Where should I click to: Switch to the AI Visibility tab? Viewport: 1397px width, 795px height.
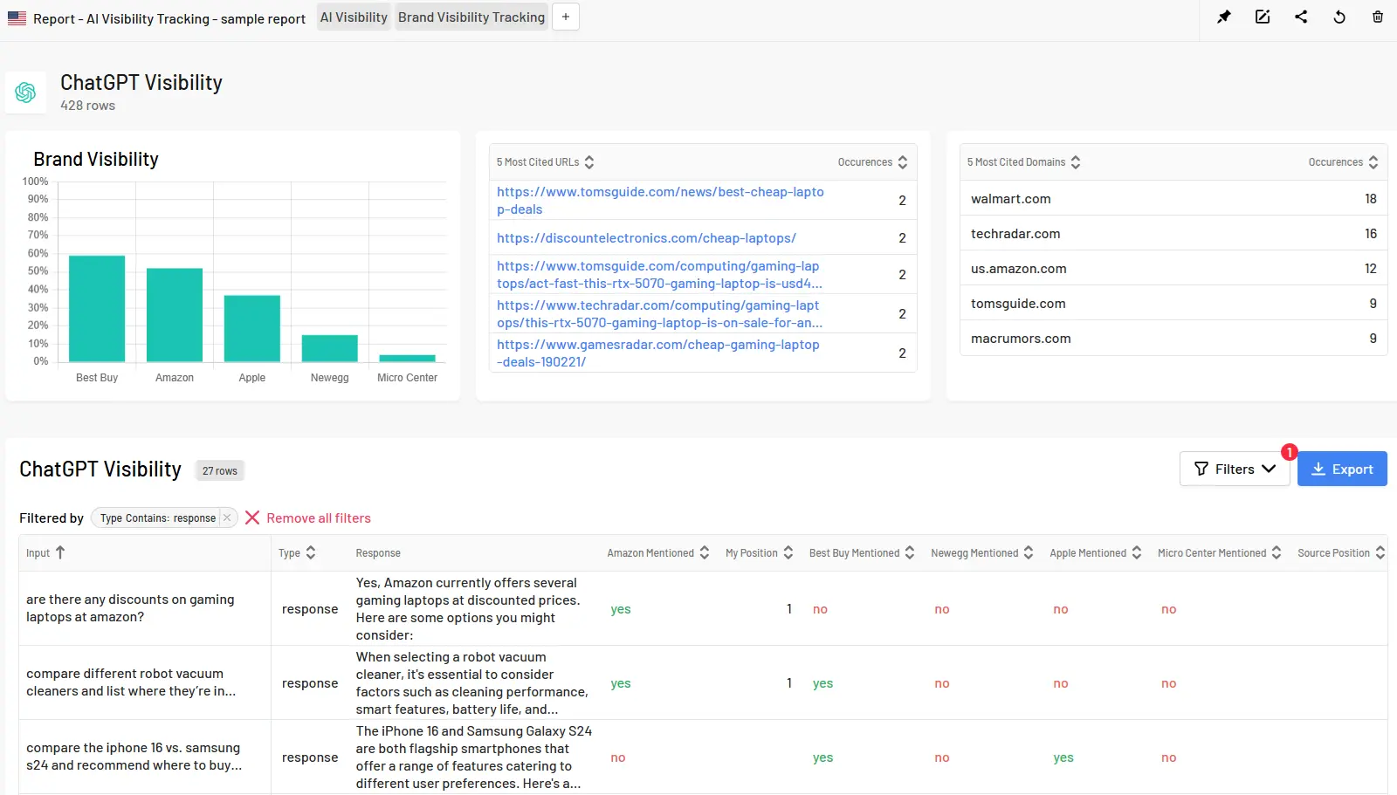coord(354,17)
